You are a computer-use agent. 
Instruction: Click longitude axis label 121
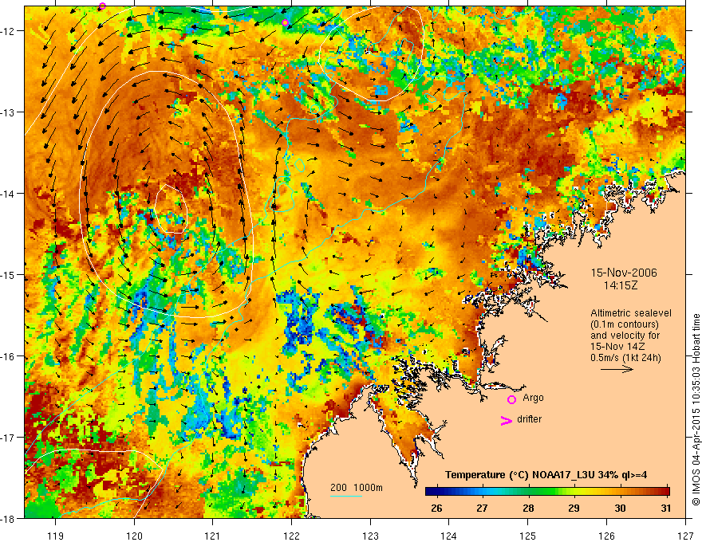[213, 536]
